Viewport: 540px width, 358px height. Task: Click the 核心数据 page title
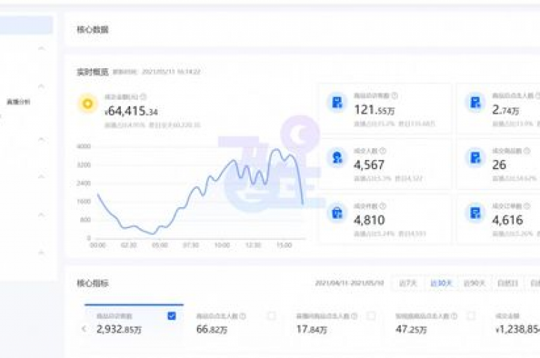(92, 29)
